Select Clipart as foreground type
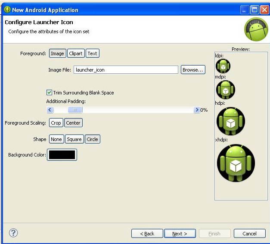Screen dimensions: 270x244 tap(76, 53)
